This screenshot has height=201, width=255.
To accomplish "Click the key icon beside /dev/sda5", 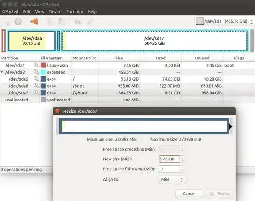I will 36,79.
